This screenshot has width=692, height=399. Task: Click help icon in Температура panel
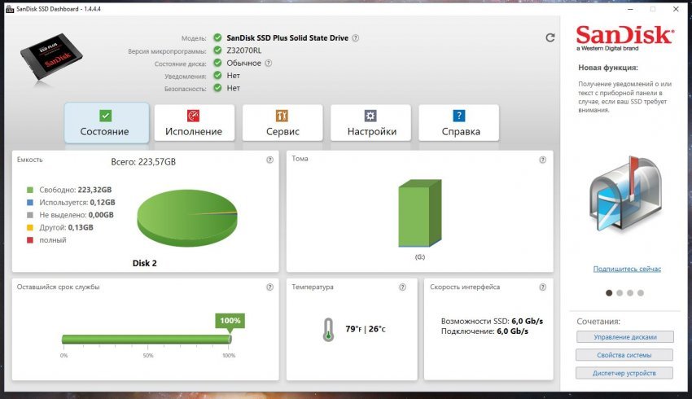[x=402, y=287]
